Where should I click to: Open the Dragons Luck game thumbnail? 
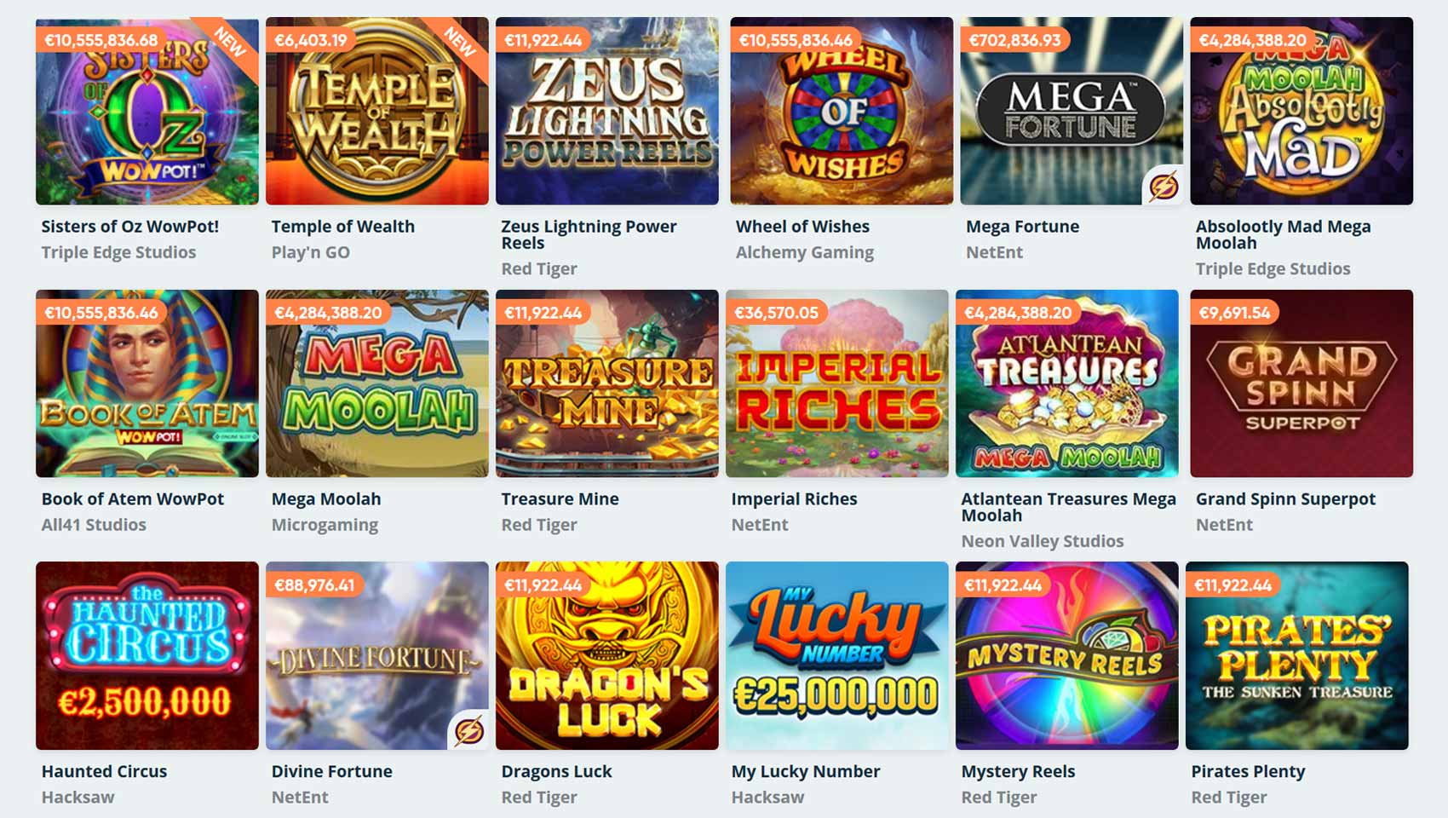(x=607, y=656)
